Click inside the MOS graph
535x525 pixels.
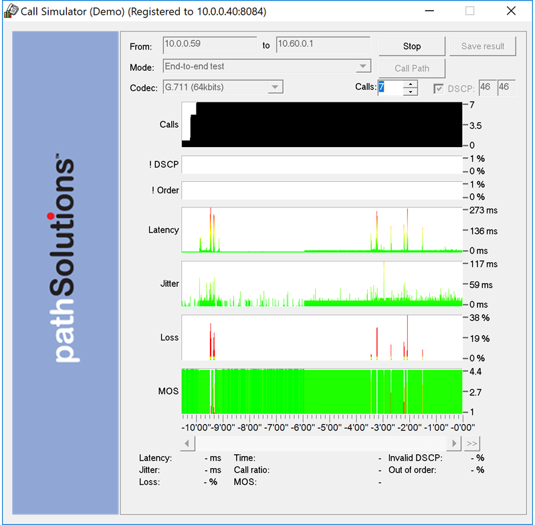pyautogui.click(x=322, y=391)
